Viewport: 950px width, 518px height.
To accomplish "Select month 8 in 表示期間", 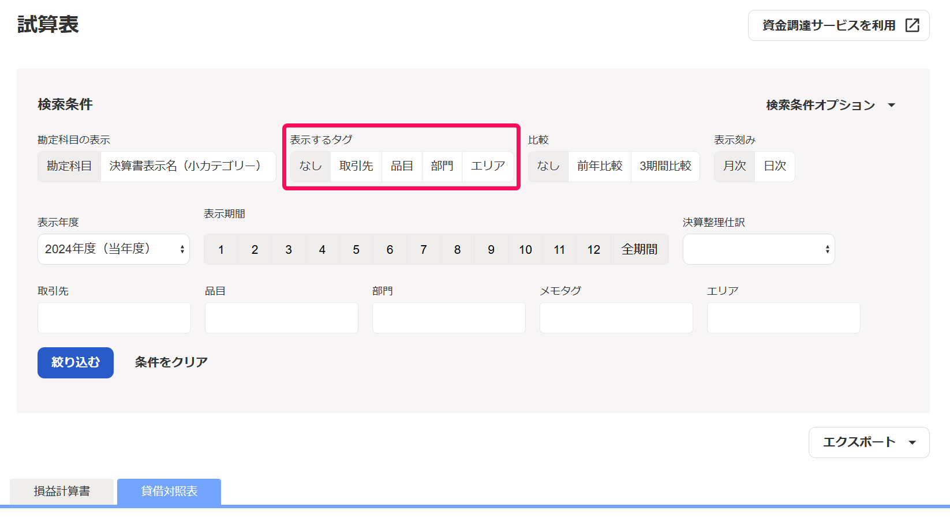I will (457, 249).
